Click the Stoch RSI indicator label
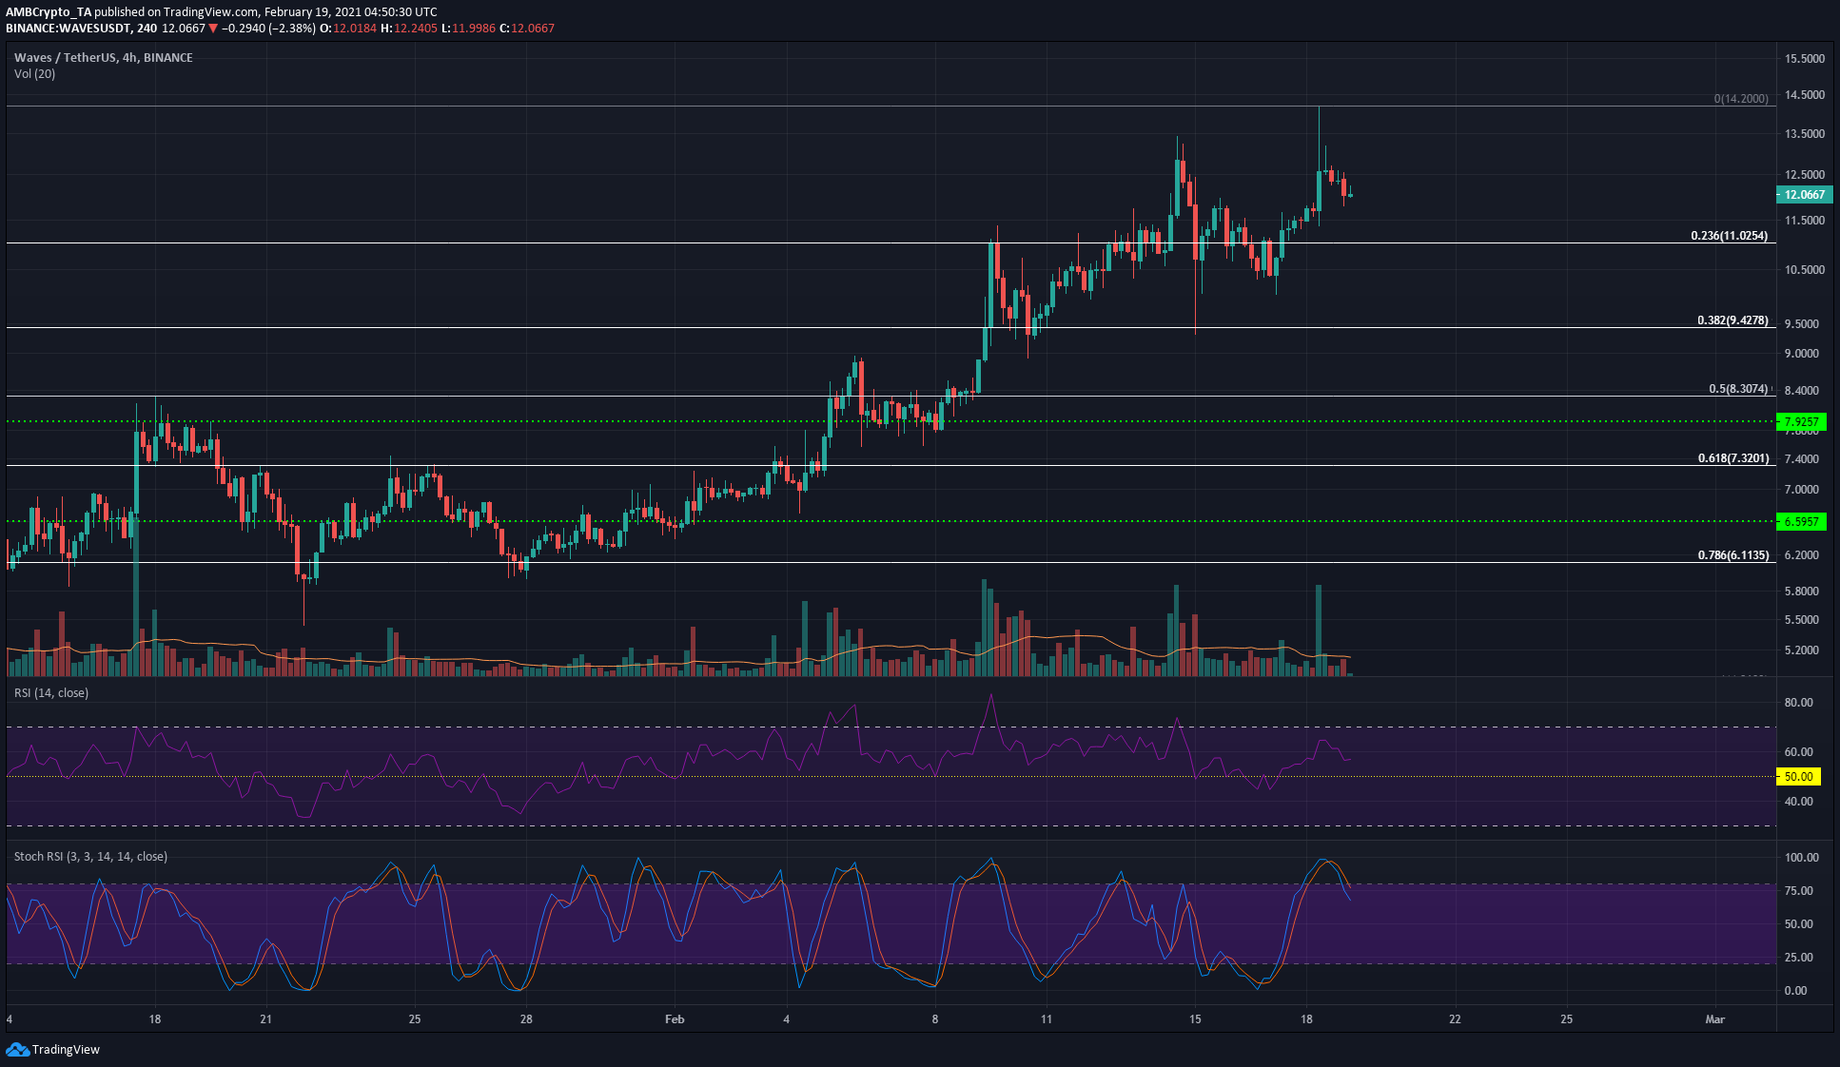Image resolution: width=1840 pixels, height=1067 pixels. click(x=90, y=857)
